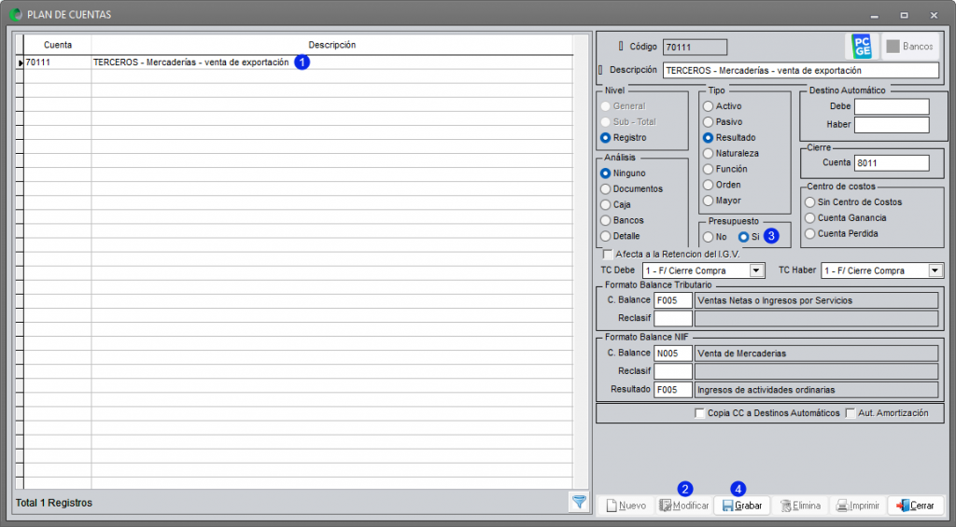Click the Código input field

(x=695, y=47)
